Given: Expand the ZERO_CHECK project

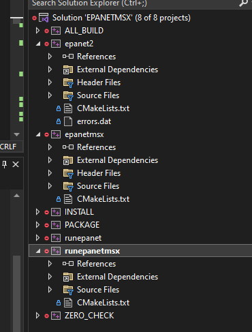Looking at the screenshot, I should pyautogui.click(x=37, y=316).
